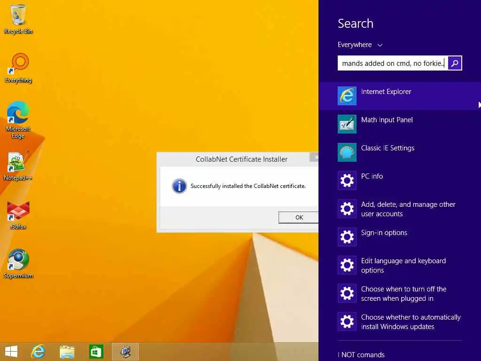Open the Notepad++ desktop shortcut
481x361 pixels.
coord(18,166)
